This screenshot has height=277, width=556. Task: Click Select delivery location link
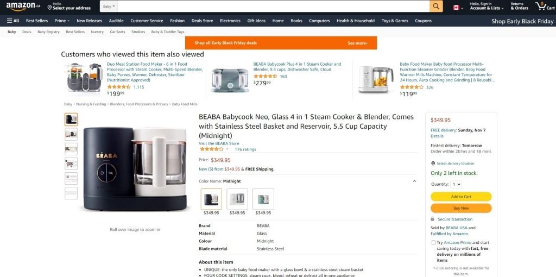coord(455,163)
